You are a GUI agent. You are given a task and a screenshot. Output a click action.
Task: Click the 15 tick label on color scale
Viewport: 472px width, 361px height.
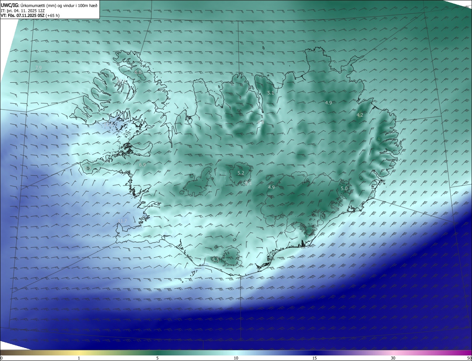coord(315,358)
